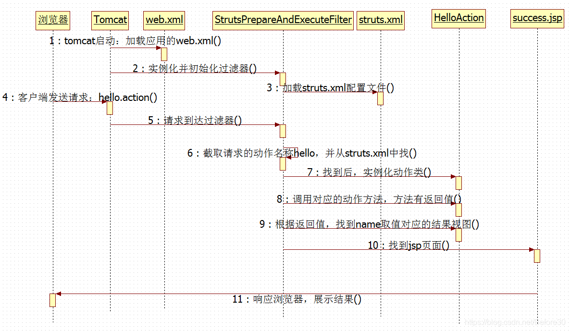570x331 pixels.
Task: Click message 7 label 找到后，实例化动作类()
Action: click(x=369, y=172)
